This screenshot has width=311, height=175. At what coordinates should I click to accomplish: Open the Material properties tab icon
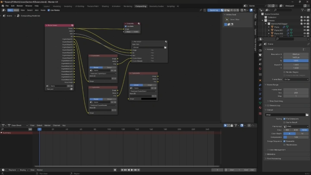click(260, 108)
